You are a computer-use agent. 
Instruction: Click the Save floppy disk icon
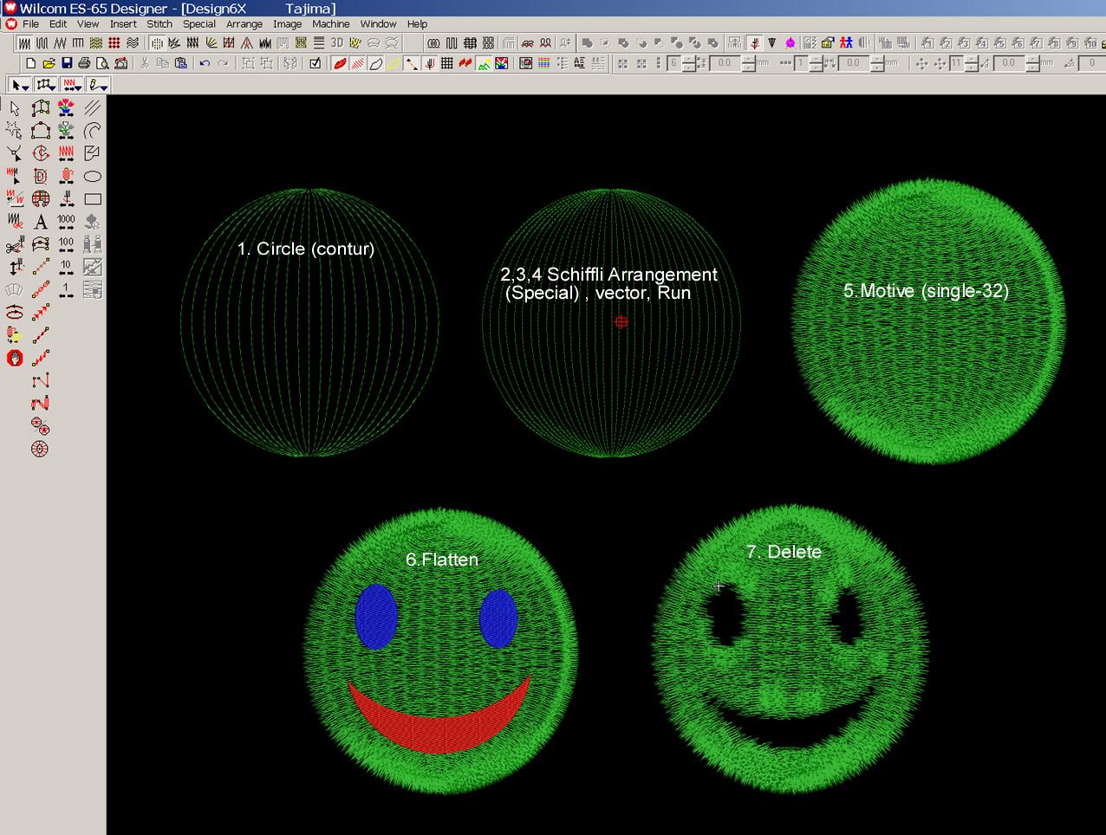(x=67, y=63)
